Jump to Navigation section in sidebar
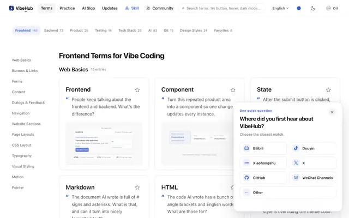This screenshot has width=349, height=218. coord(21,113)
